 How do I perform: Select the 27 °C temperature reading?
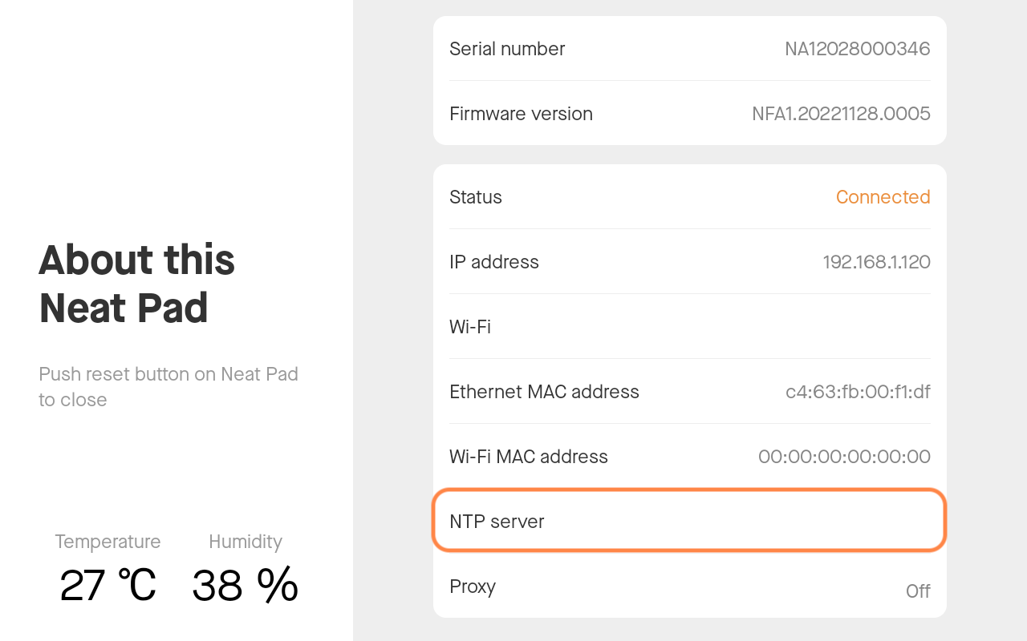pyautogui.click(x=108, y=585)
